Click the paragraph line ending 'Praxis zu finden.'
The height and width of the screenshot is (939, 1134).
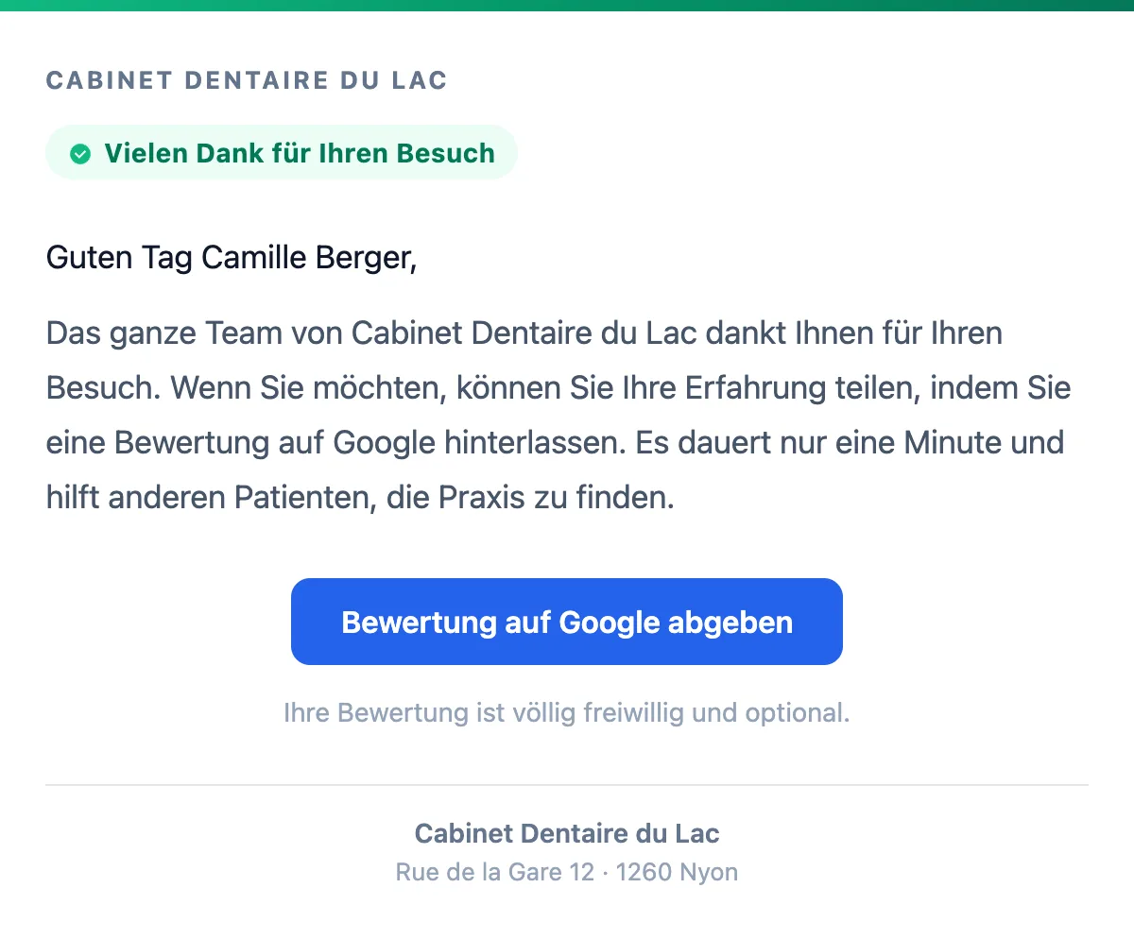tap(360, 497)
